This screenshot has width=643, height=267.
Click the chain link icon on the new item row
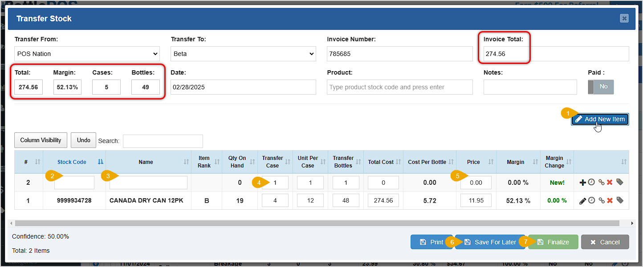tap(601, 182)
